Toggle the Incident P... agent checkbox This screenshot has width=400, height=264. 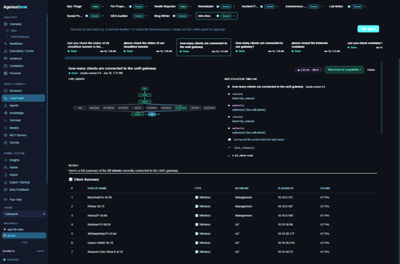(262, 6)
